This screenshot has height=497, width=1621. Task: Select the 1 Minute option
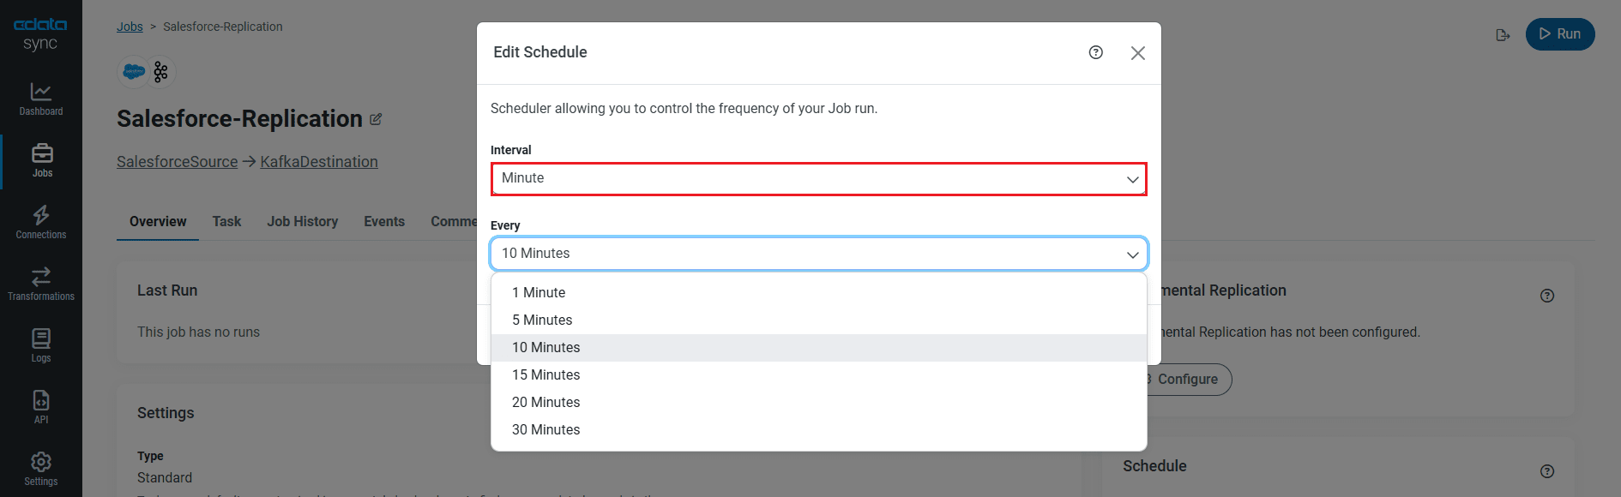[539, 293]
